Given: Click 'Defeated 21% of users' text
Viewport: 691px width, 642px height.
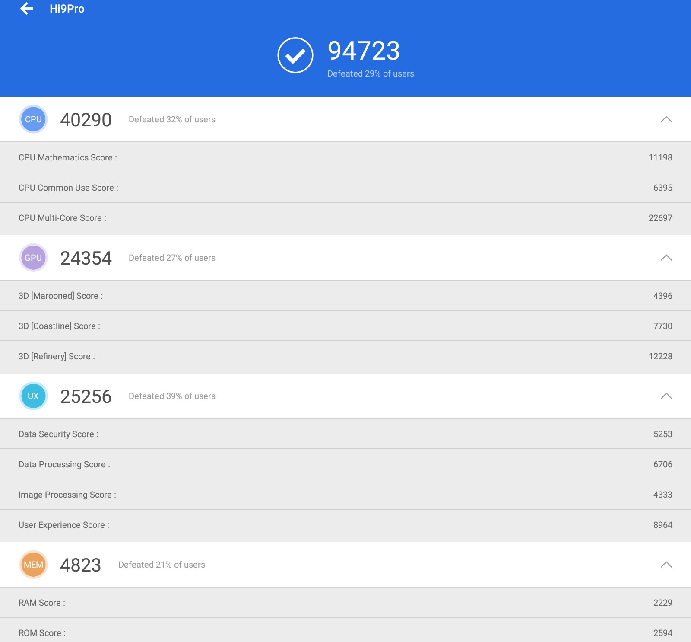Looking at the screenshot, I should [x=162, y=565].
